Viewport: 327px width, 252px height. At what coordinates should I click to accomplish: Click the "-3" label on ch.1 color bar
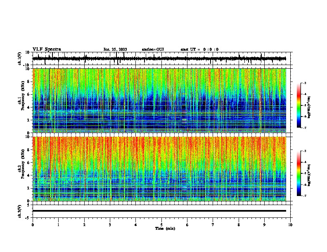304,83
